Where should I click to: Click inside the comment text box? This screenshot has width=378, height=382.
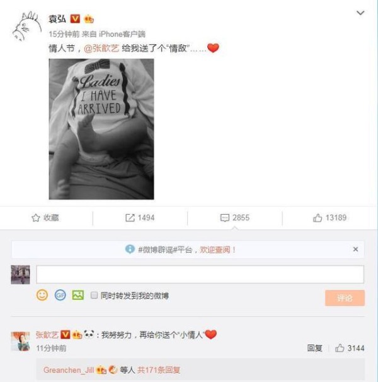200,274
